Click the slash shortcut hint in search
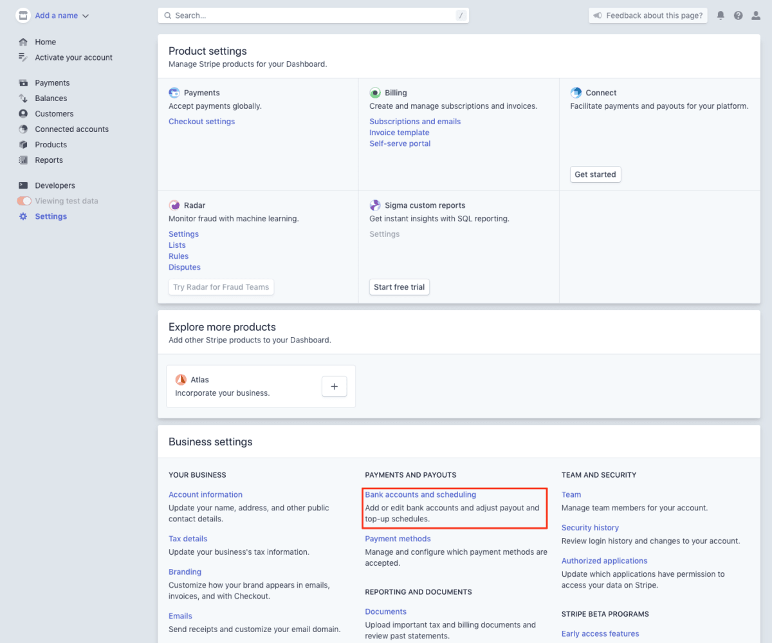Viewport: 772px width, 643px height. click(461, 15)
